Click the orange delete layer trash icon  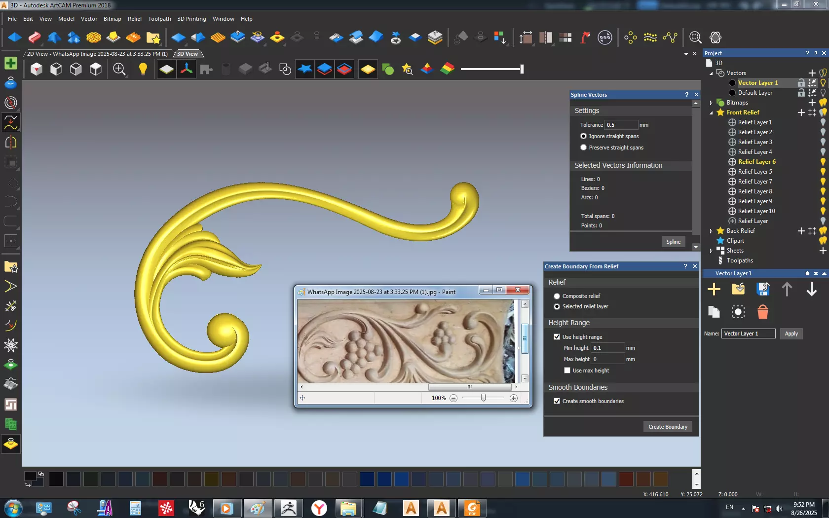coord(763,312)
